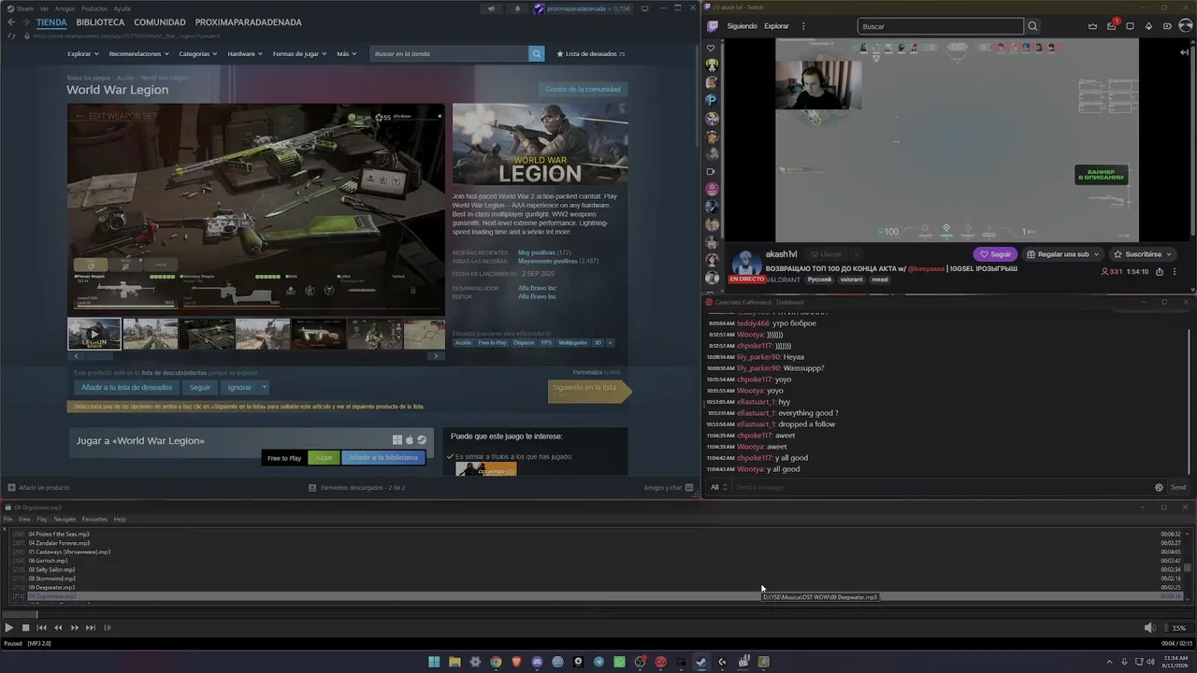Open Brave browser from the taskbar
The height and width of the screenshot is (673, 1197).
click(516, 662)
